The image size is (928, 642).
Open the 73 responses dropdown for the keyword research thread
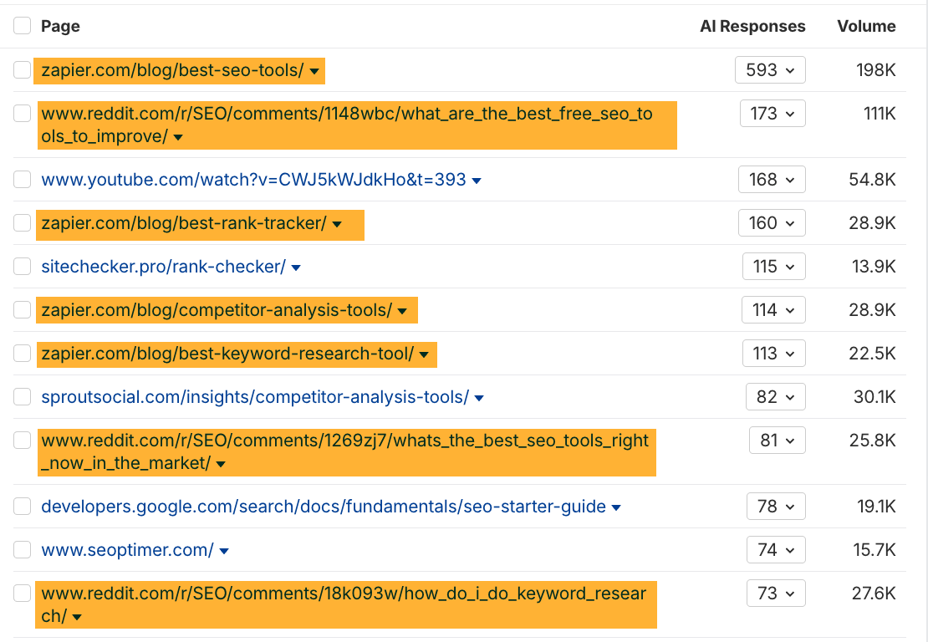click(775, 593)
